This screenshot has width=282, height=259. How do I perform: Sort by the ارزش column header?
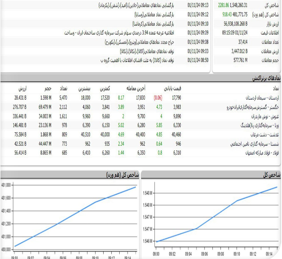click(x=23, y=89)
